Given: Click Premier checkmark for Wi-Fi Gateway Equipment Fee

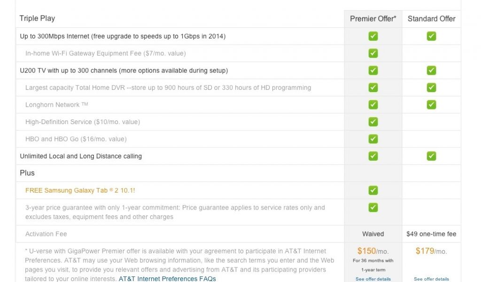Looking at the screenshot, I should (x=373, y=53).
